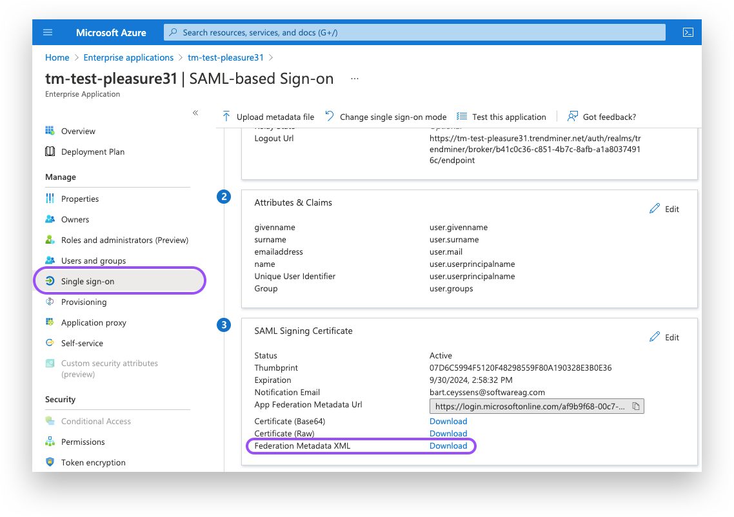
Task: Go to Token encryption settings
Action: 94,462
